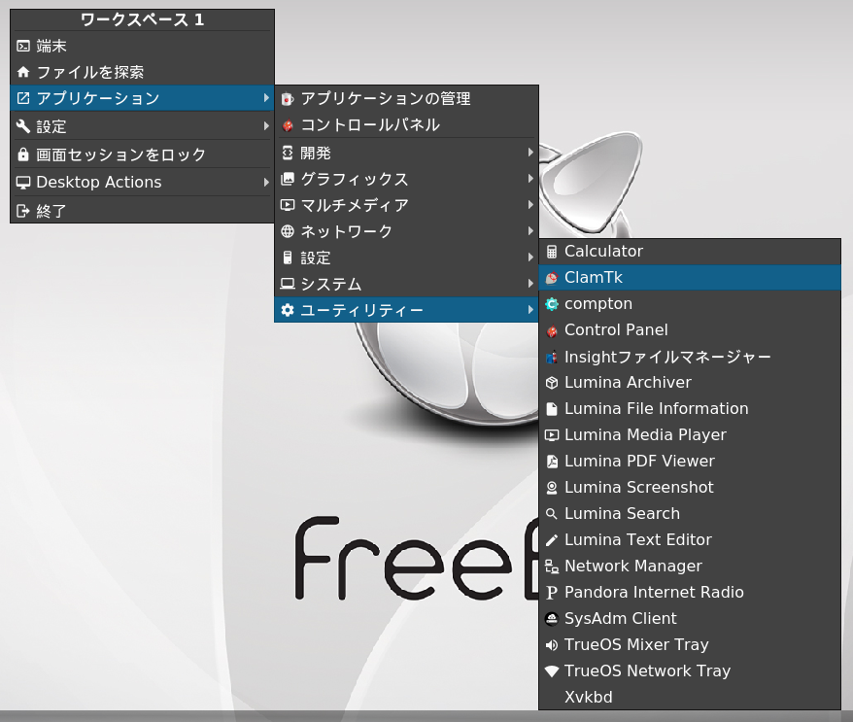Expand the グラフィックス submenu arrow
Image resolution: width=853 pixels, height=722 pixels.
pos(530,179)
